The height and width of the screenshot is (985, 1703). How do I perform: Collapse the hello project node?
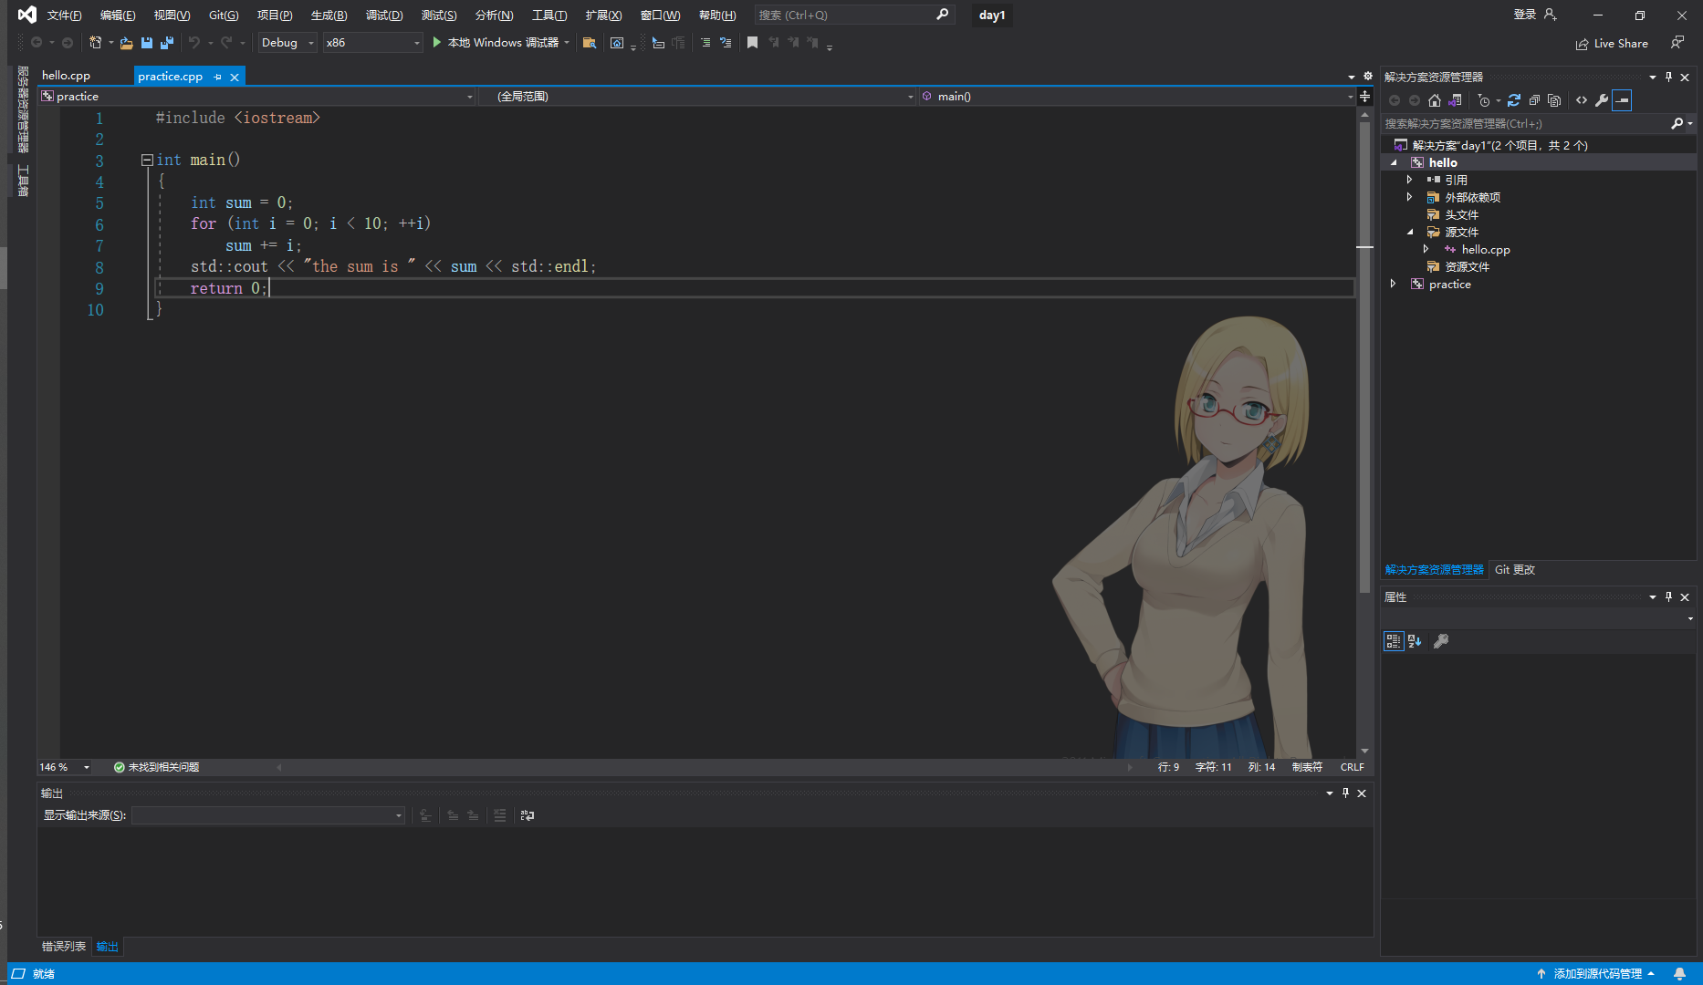[x=1394, y=163]
